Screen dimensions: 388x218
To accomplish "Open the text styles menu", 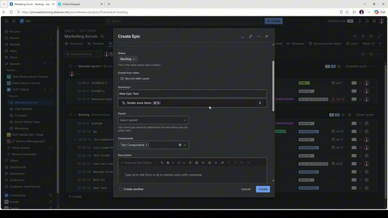I will (x=162, y=163).
